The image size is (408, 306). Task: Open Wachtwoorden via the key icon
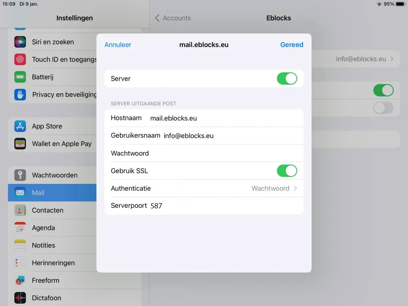coord(20,175)
